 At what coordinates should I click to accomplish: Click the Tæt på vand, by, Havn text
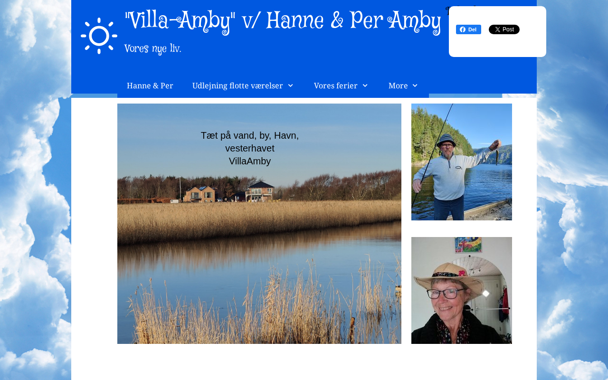pyautogui.click(x=250, y=135)
